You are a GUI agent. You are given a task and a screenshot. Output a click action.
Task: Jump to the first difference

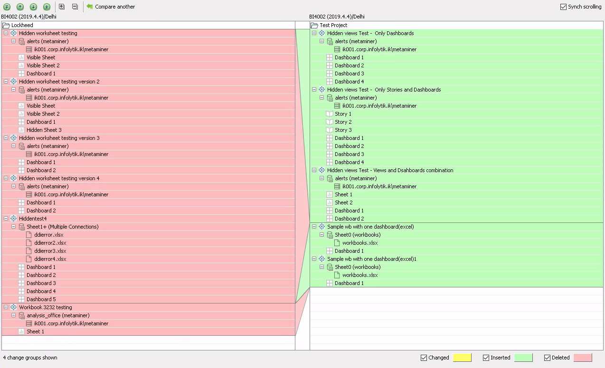pyautogui.click(x=7, y=7)
